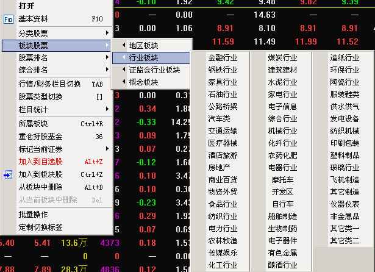This screenshot has height=272, width=375.
Task: Click 加入到自选股 in red
Action: pyautogui.click(x=40, y=162)
